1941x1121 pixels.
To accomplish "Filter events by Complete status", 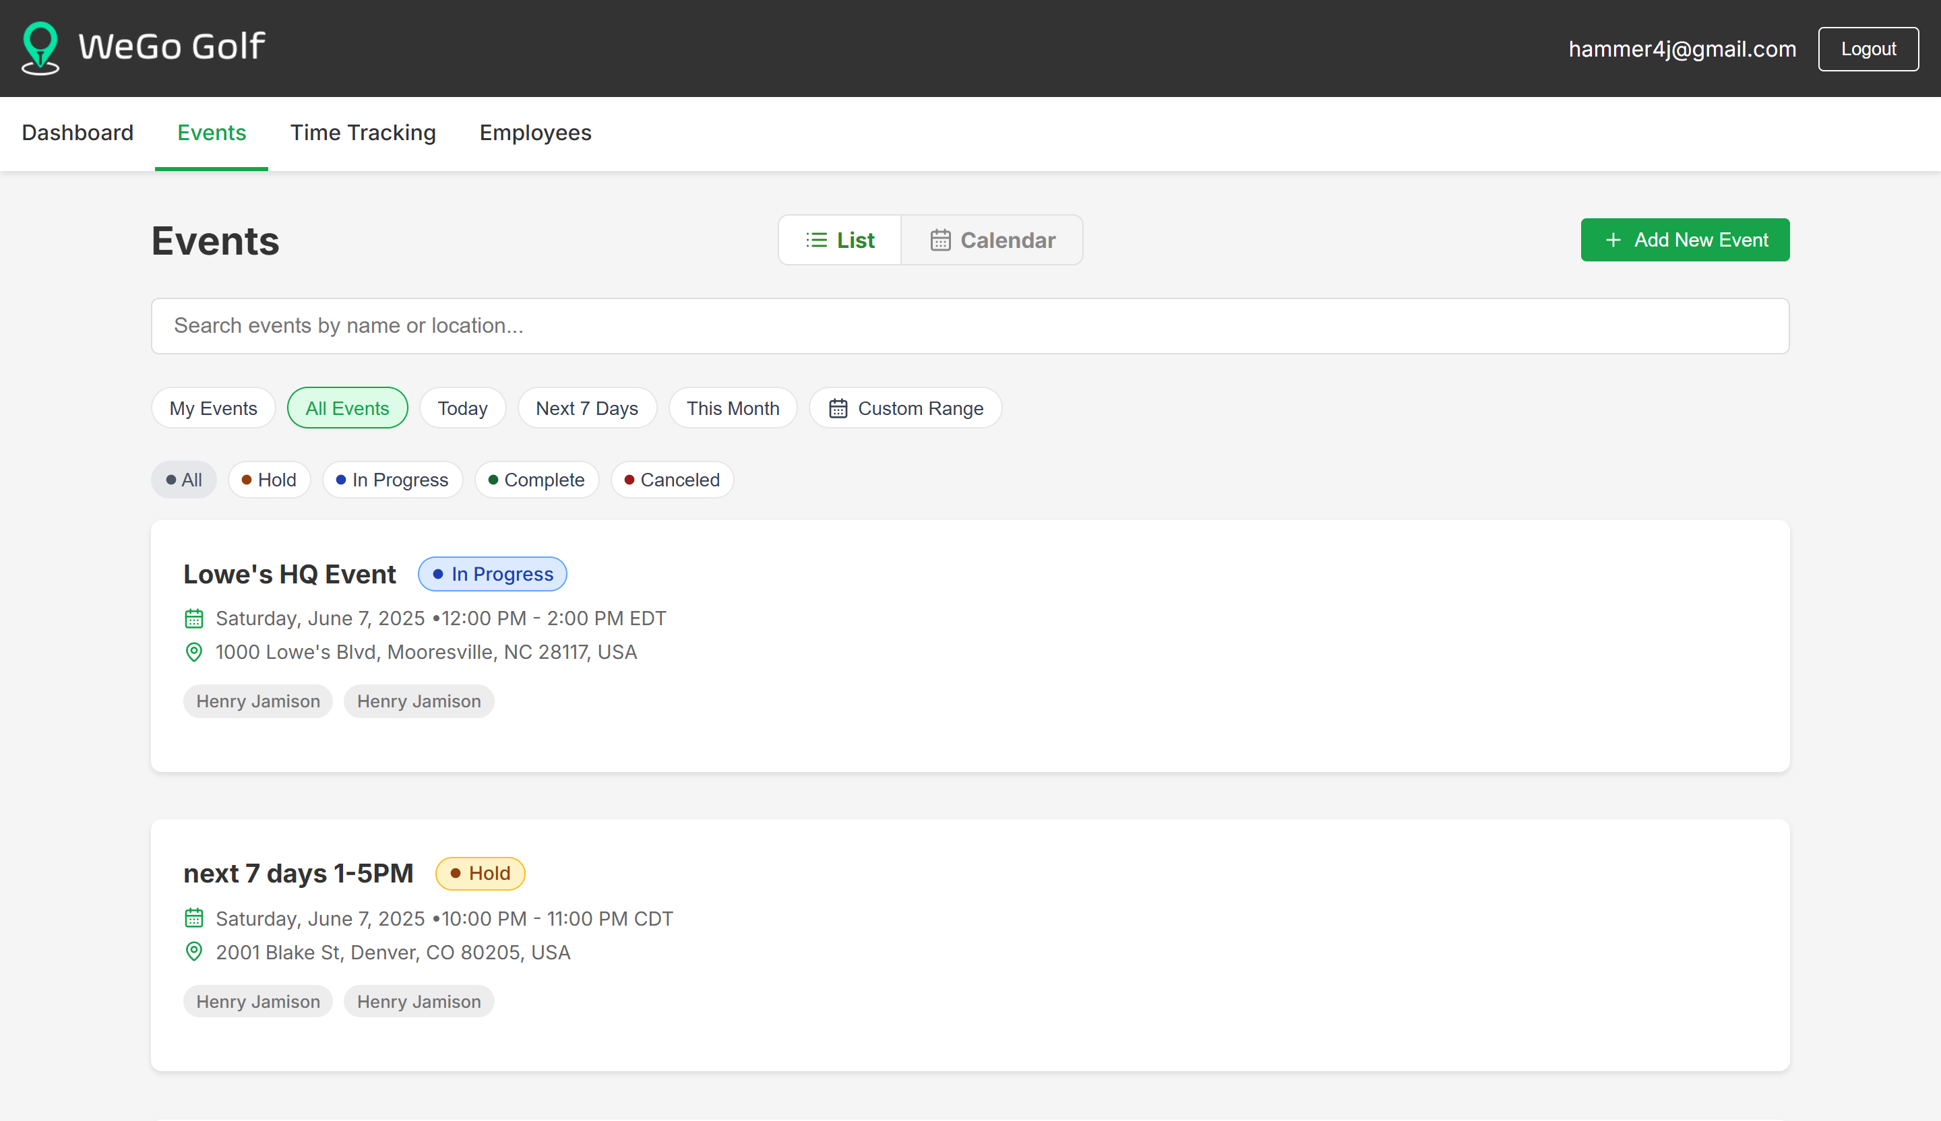I will point(537,480).
